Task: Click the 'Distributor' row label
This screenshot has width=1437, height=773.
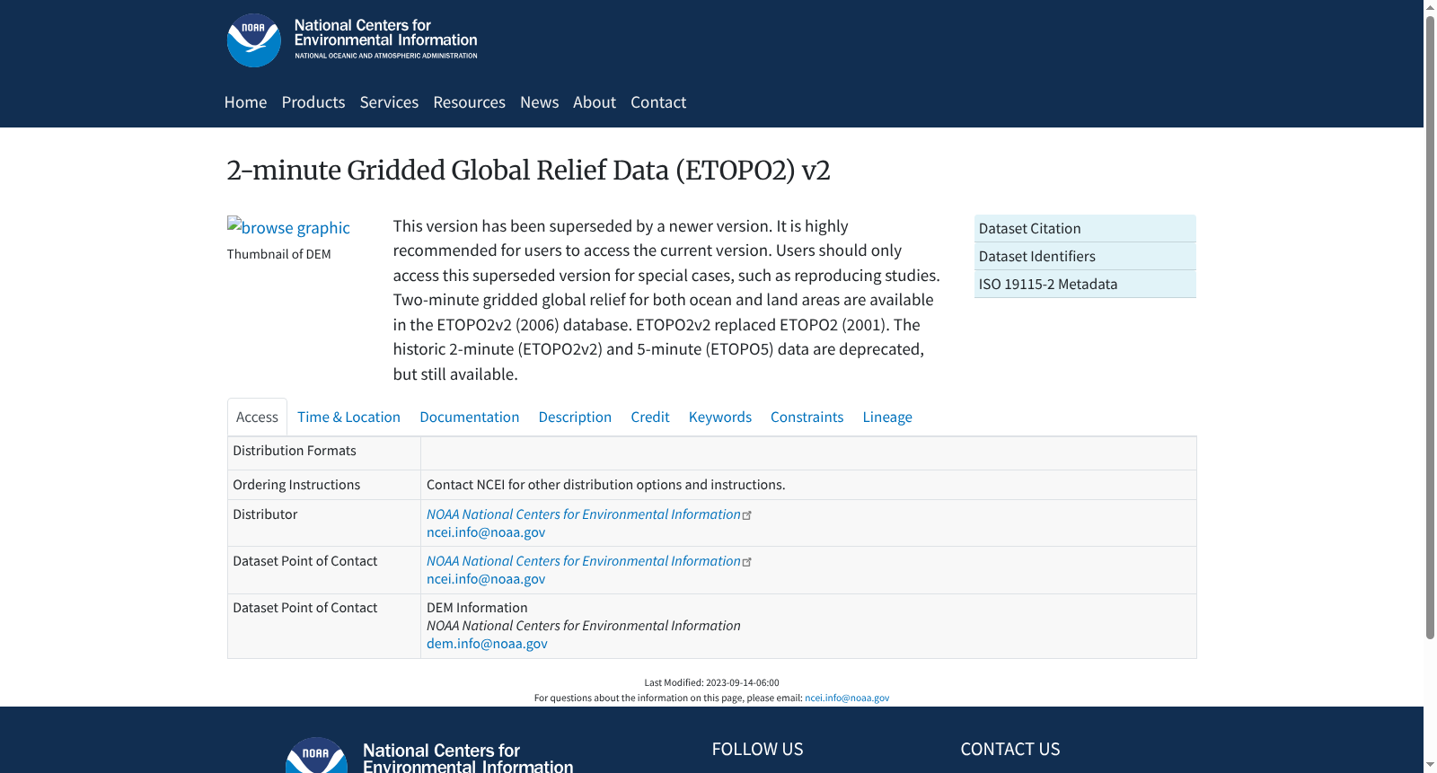Action: (x=265, y=514)
